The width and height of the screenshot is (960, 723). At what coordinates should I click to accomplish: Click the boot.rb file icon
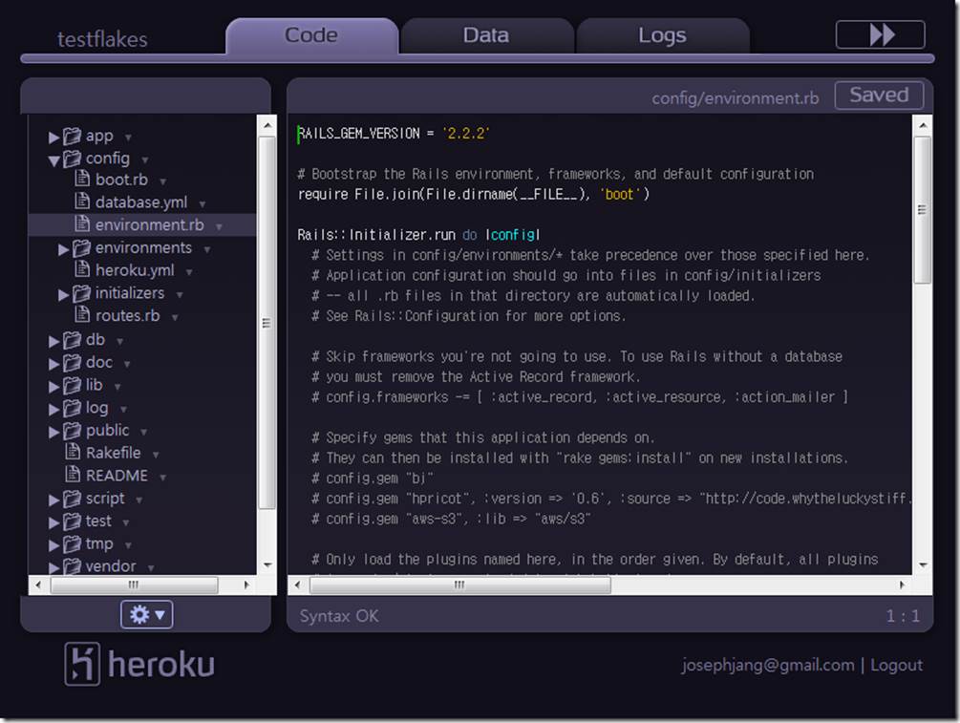82,179
